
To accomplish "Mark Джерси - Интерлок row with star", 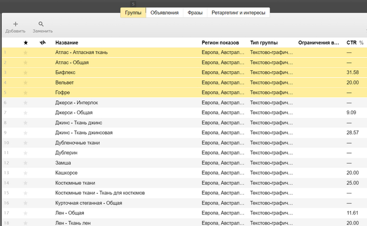I will click(x=26, y=102).
